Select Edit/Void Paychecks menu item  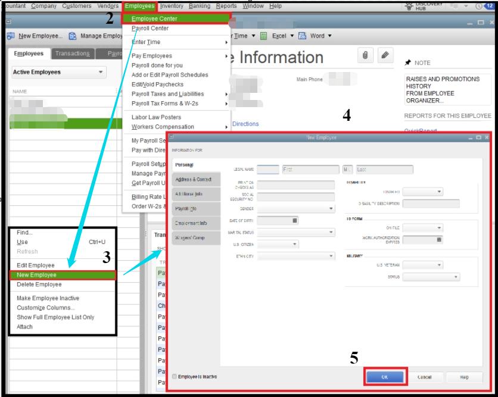(157, 85)
